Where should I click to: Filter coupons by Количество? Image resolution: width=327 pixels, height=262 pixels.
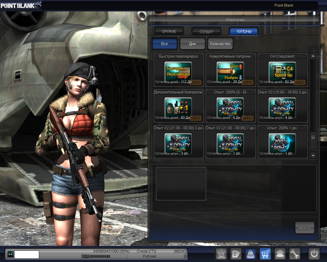[x=220, y=44]
